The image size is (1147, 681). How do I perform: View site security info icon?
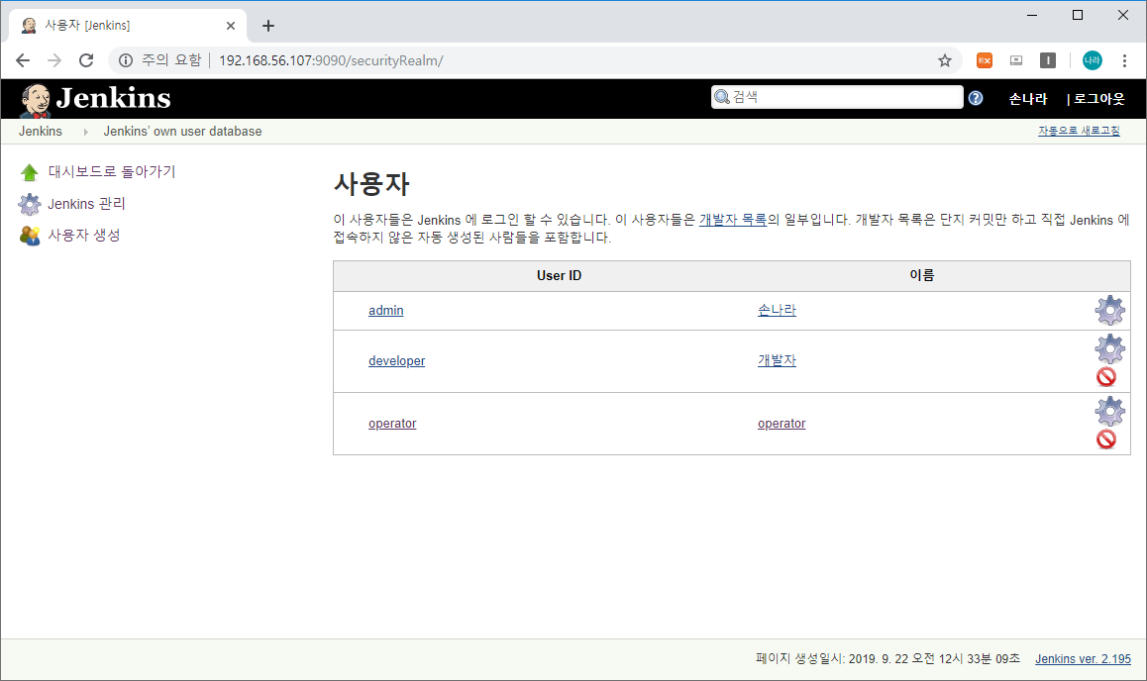(x=125, y=60)
